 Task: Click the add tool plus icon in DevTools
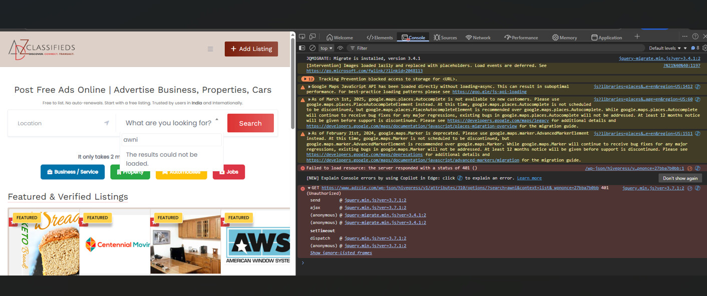(x=637, y=36)
